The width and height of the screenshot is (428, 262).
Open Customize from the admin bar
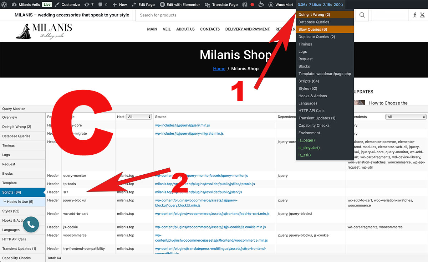[x=67, y=5]
